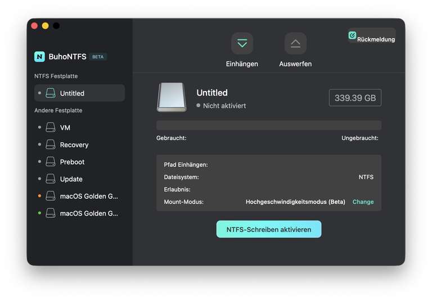Click the BuhoNTFS app name text

pos(67,57)
